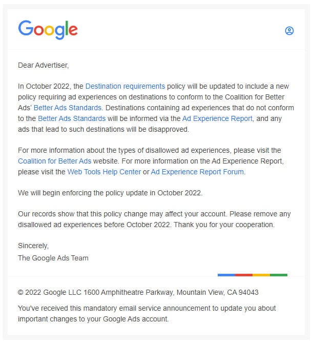Screen dimensions: 313x344
Task: Click the red segment of color bar
Action: [x=244, y=275]
